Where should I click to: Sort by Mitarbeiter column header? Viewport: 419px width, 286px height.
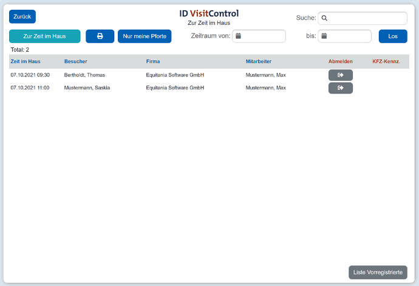[258, 61]
